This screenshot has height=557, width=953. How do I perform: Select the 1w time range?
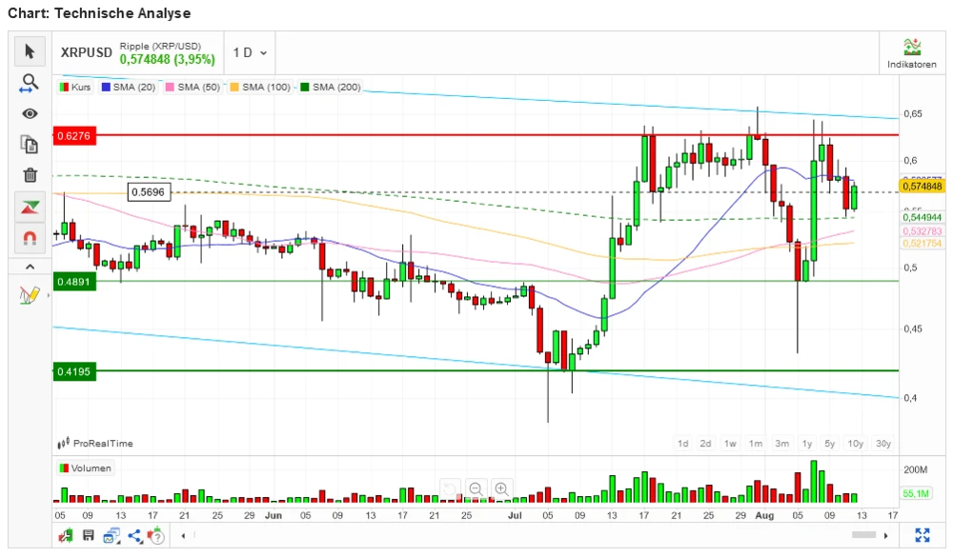pos(730,444)
